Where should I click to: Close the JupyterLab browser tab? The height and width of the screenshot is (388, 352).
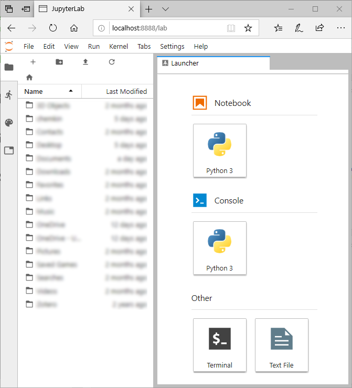[x=131, y=9]
